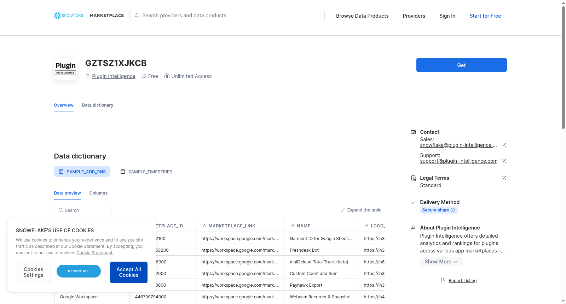Click the Report Listing flag icon
This screenshot has height=304, width=566.
(443, 280)
